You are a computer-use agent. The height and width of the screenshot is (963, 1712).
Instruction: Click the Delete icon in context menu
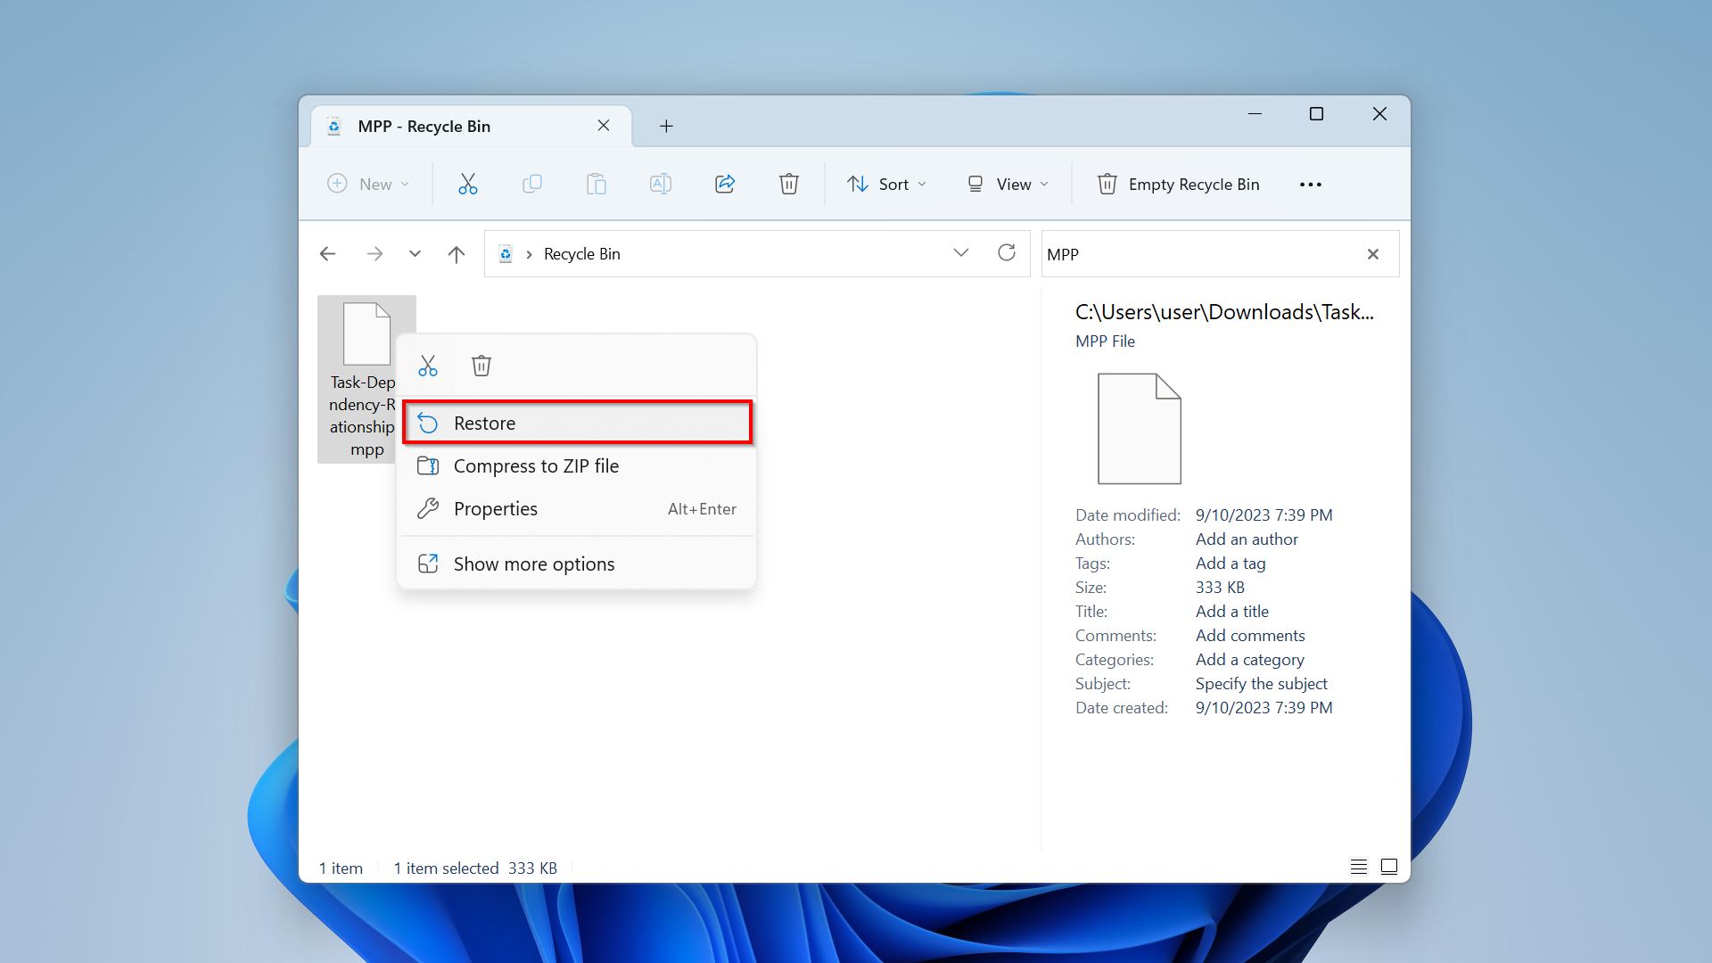click(x=481, y=365)
